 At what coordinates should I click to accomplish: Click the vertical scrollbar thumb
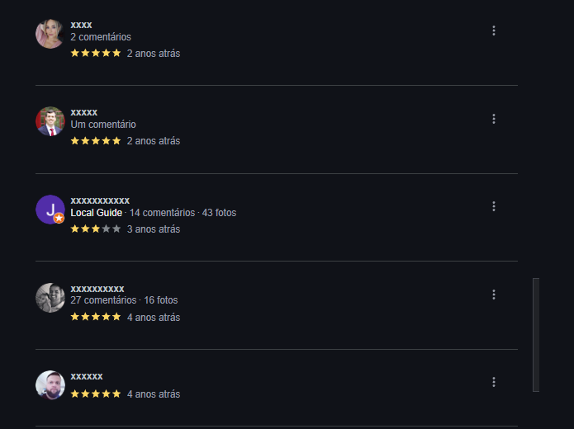[x=536, y=334]
